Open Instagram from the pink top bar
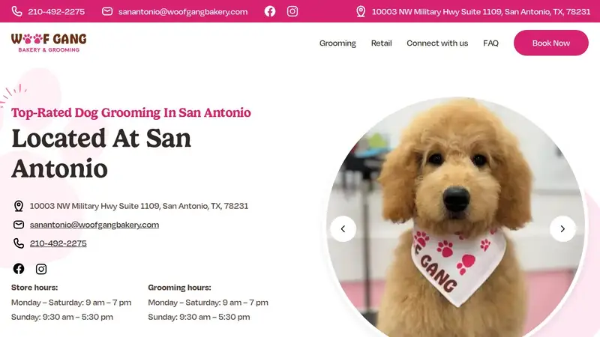 click(x=292, y=11)
